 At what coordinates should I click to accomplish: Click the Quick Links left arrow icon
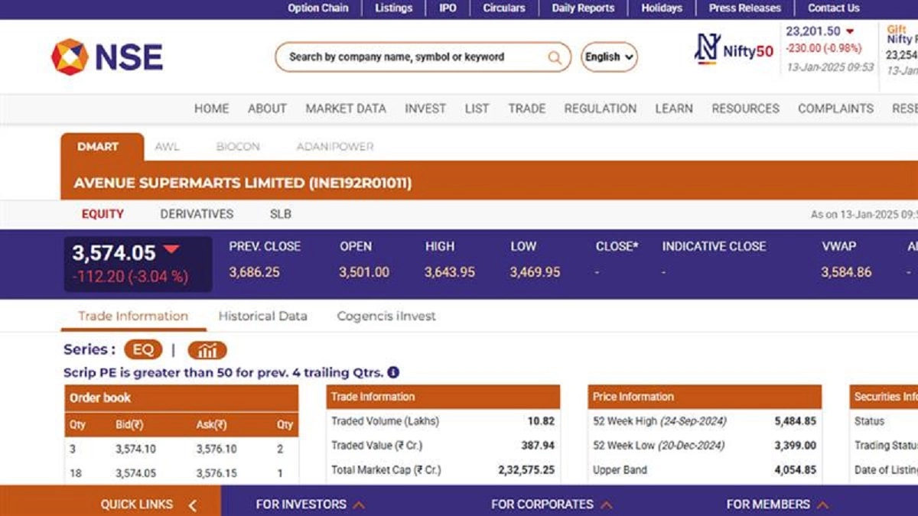point(193,505)
